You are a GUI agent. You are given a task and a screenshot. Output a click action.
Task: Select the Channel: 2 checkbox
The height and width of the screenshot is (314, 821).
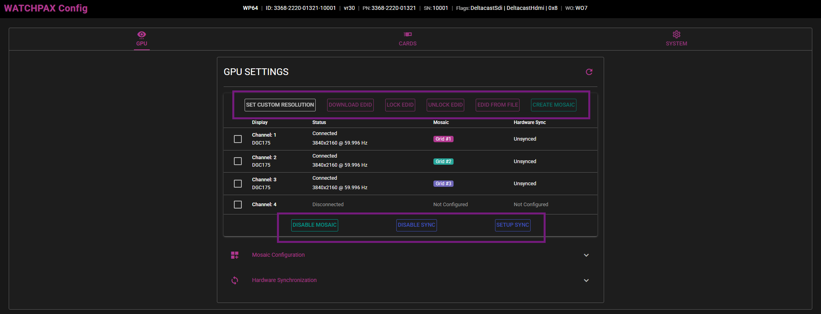click(x=238, y=161)
